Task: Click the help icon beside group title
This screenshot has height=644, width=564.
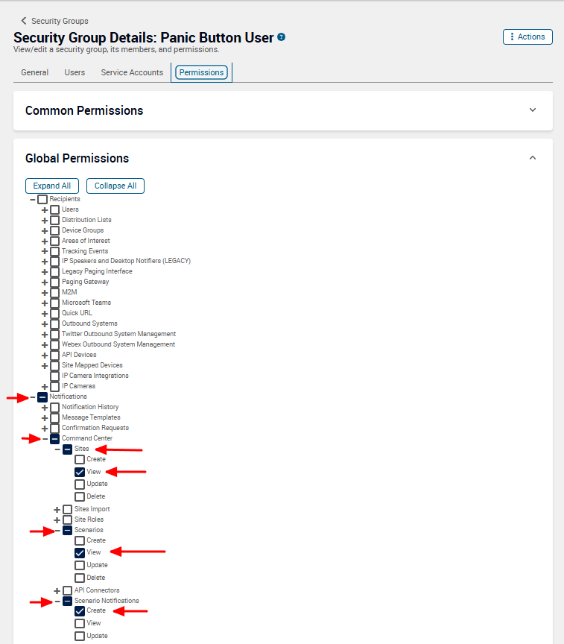Action: tap(281, 37)
